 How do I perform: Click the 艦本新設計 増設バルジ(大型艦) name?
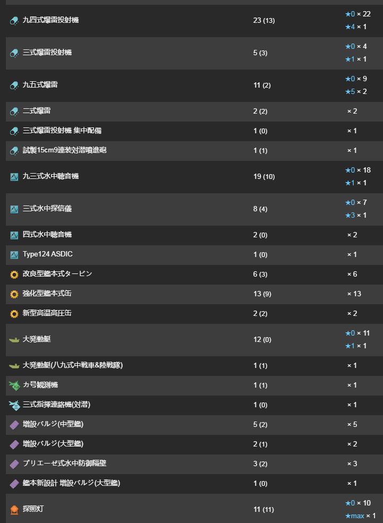(71, 483)
